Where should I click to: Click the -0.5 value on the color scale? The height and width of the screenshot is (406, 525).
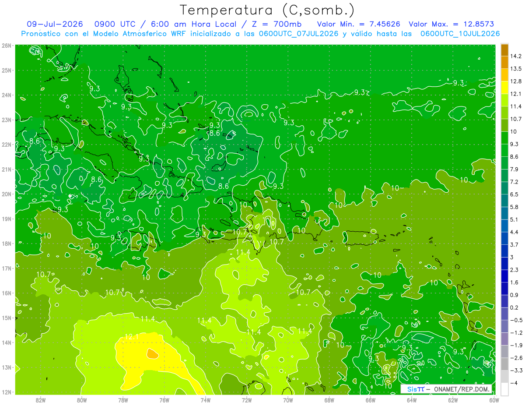[x=516, y=320]
